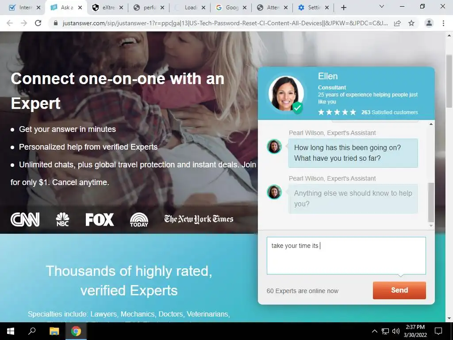453x340 pixels.
Task: Click the five-star rating in chat header
Action: [337, 112]
